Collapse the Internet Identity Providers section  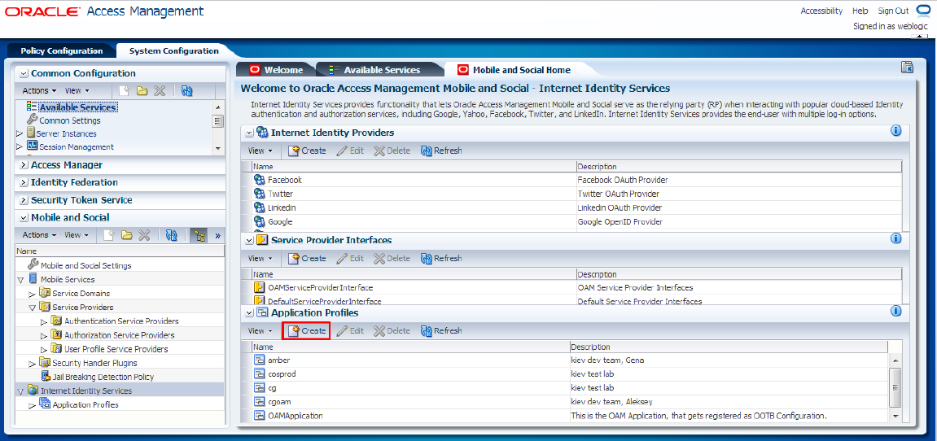[x=249, y=133]
